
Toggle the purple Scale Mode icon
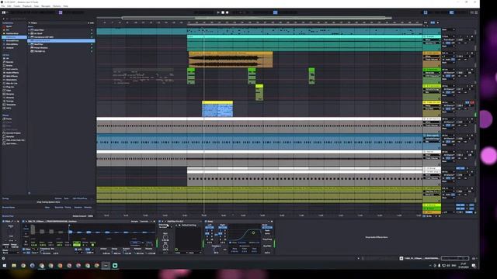click(61, 12)
